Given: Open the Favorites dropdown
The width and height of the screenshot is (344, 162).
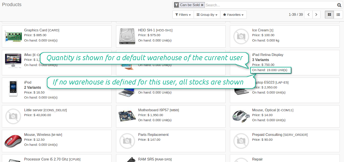Looking at the screenshot, I should click(x=233, y=15).
